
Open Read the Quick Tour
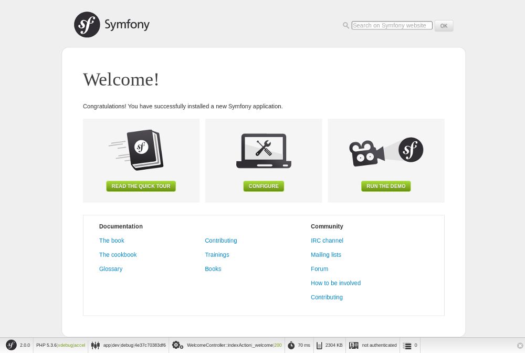[141, 186]
